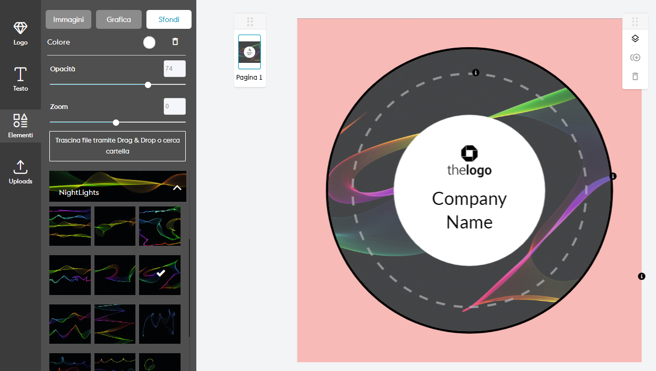Open the Uploads section
The height and width of the screenshot is (371, 656).
pos(20,172)
